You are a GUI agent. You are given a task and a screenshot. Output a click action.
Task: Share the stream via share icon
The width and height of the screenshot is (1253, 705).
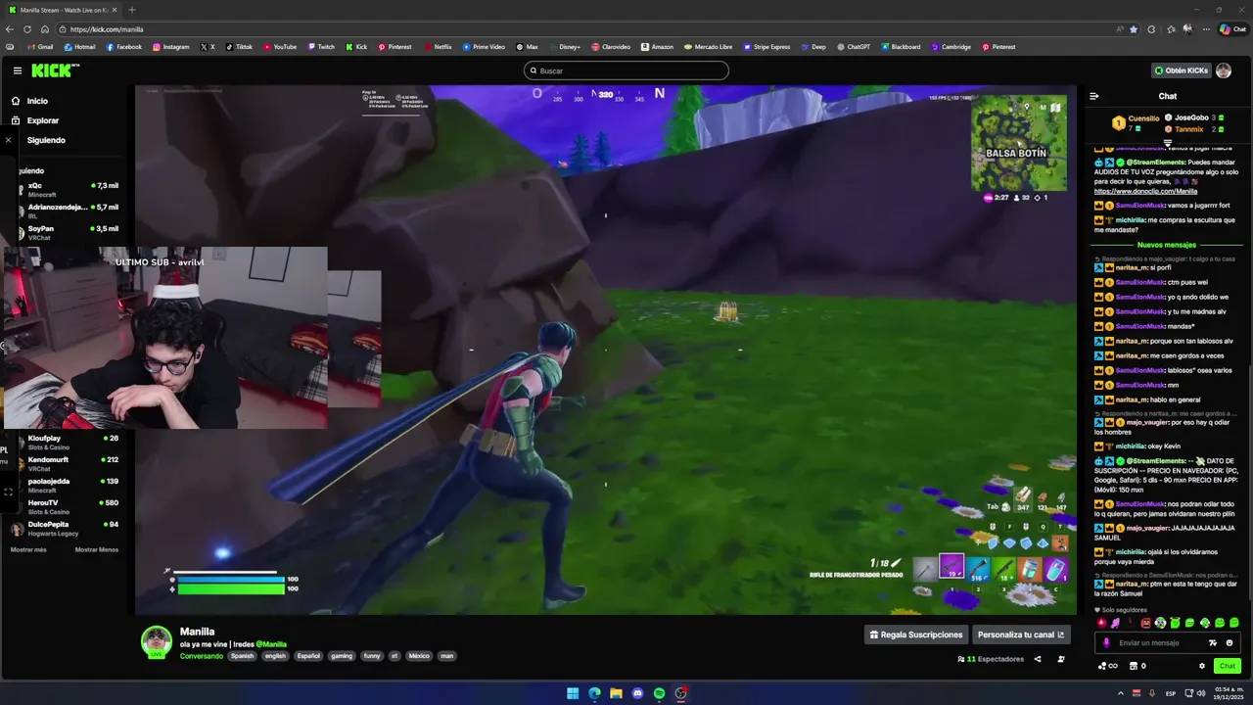point(1038,659)
